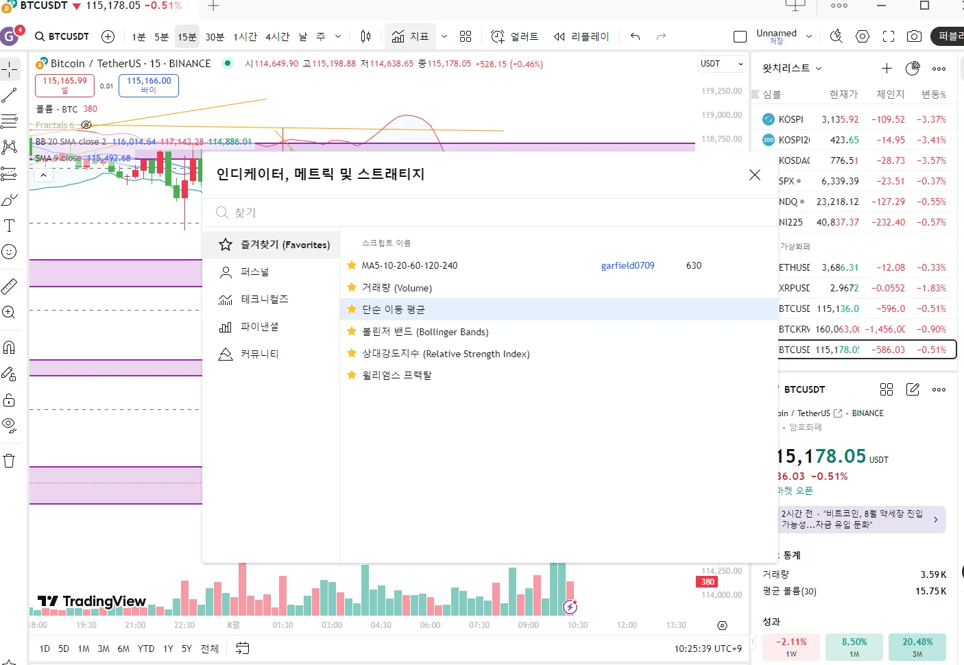
Task: Open the forecasting and measurement tools
Action: [10, 173]
